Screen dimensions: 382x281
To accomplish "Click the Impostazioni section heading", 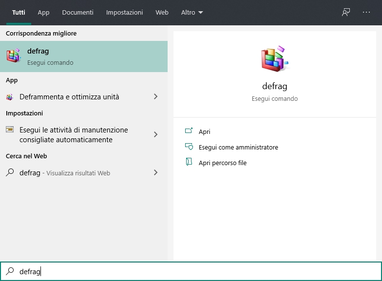I will [24, 113].
